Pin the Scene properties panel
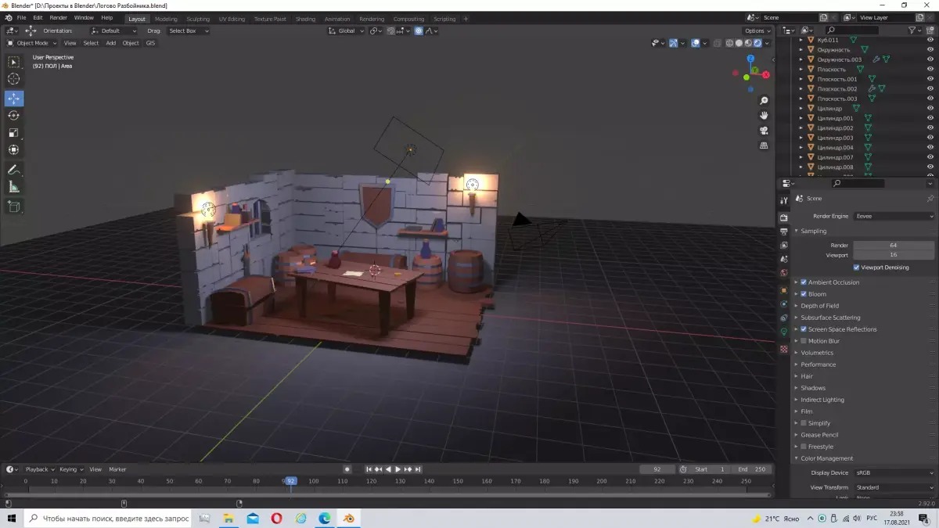 pyautogui.click(x=930, y=199)
